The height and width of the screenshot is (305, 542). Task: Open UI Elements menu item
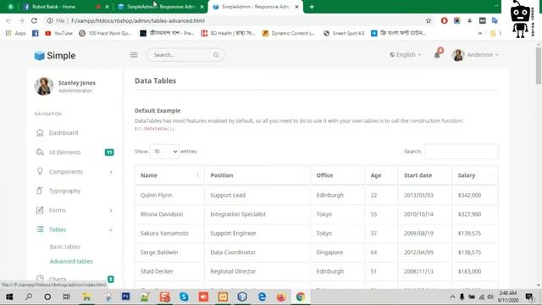(64, 152)
